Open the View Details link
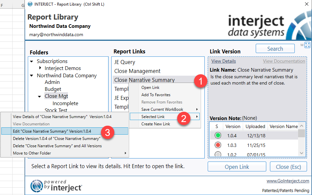This screenshot has width=312, height=195. [x=224, y=61]
